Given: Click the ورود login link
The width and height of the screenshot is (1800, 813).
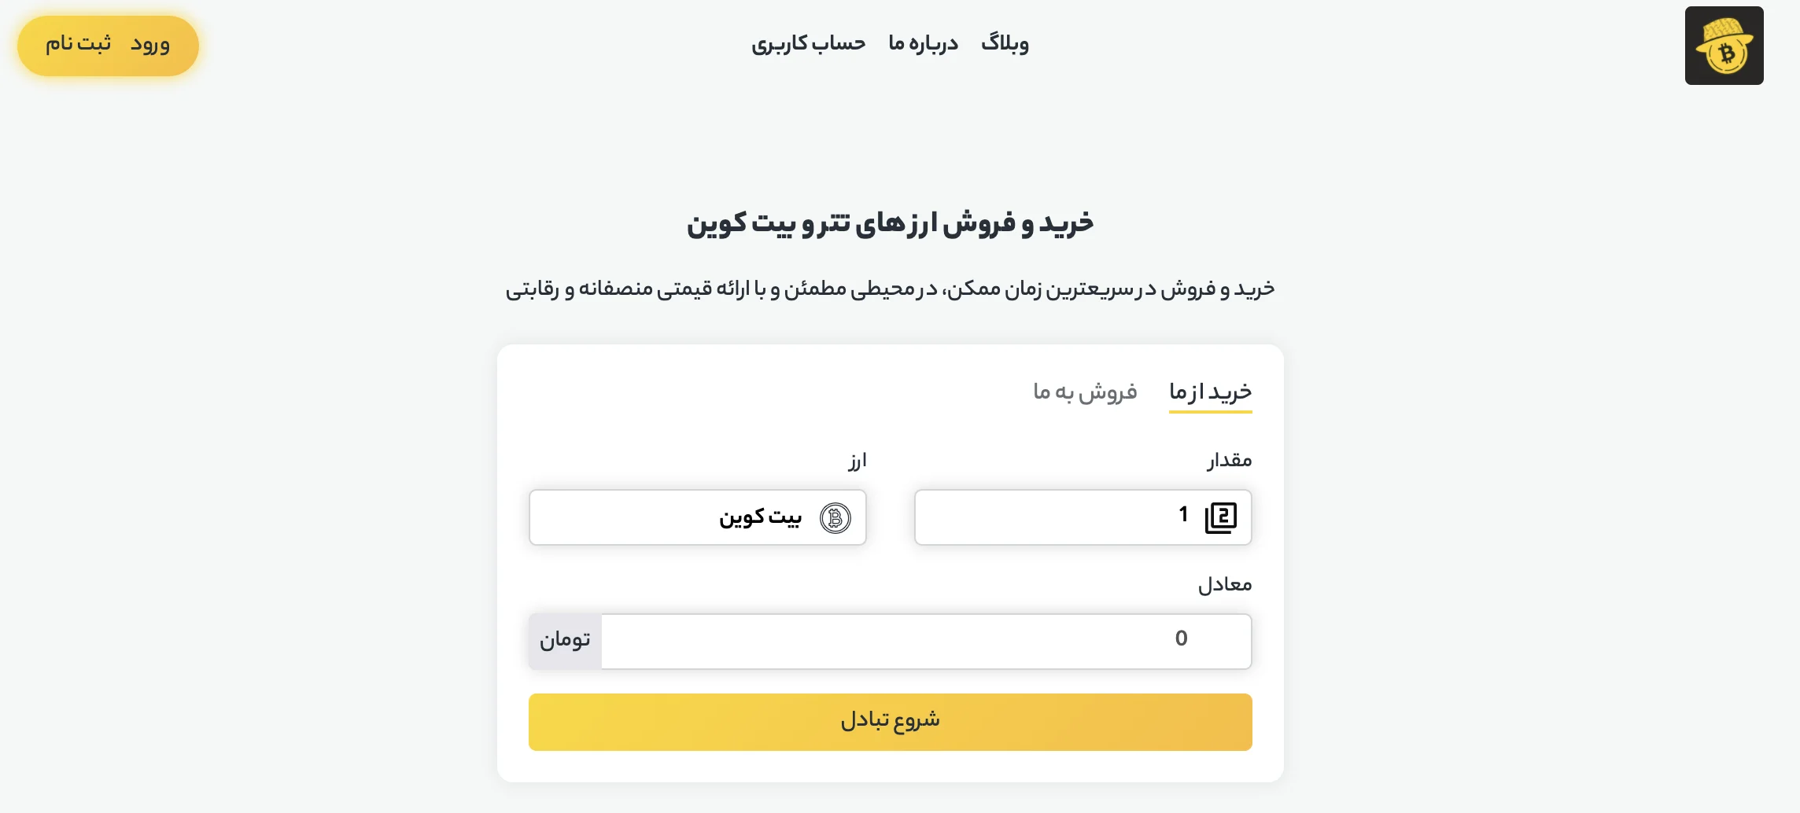Looking at the screenshot, I should point(150,43).
